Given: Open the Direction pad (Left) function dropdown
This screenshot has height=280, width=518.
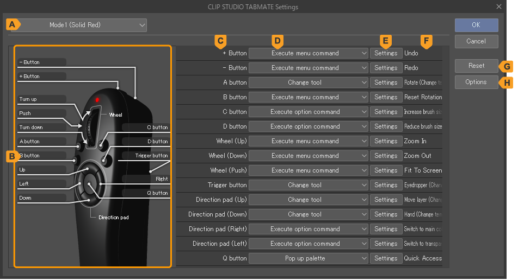Looking at the screenshot, I should pyautogui.click(x=308, y=244).
